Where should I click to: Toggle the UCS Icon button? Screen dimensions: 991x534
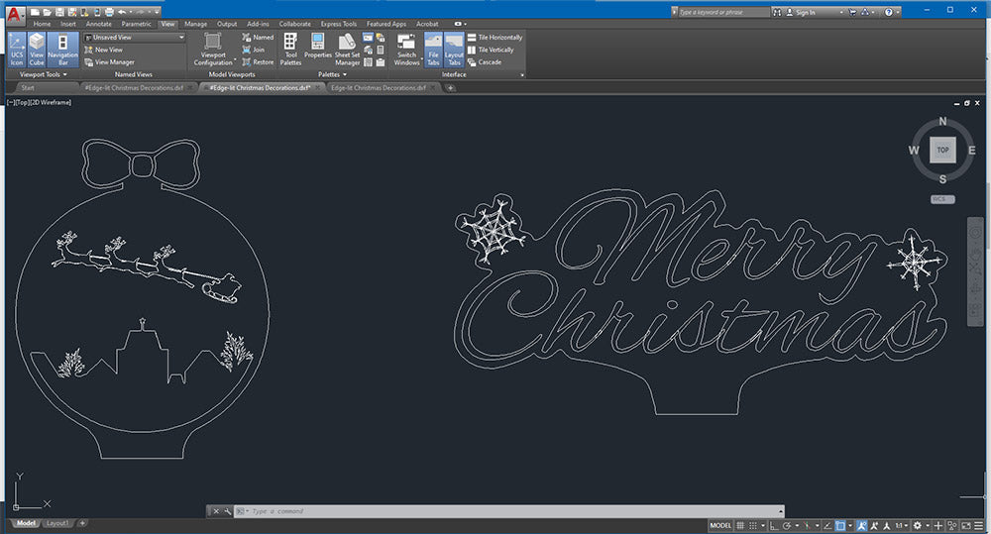click(17, 50)
